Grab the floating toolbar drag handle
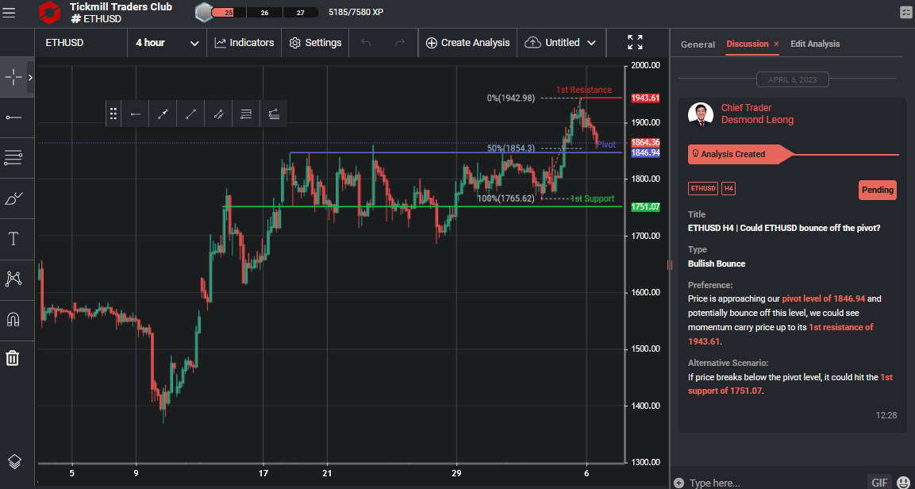 click(113, 114)
